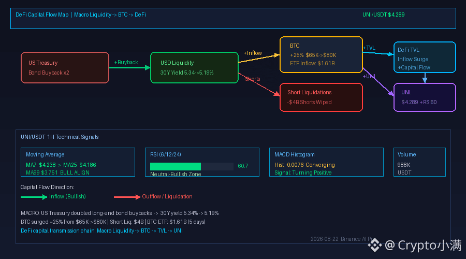Click the +Inflow arrow label
Image resolution: width=466 pixels, height=259 pixels.
[x=253, y=53]
